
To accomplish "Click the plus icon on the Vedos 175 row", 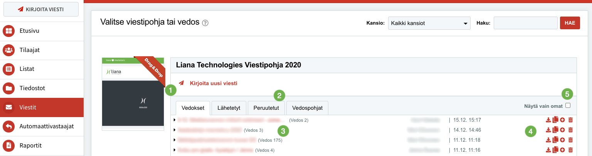I will pyautogui.click(x=562, y=140).
